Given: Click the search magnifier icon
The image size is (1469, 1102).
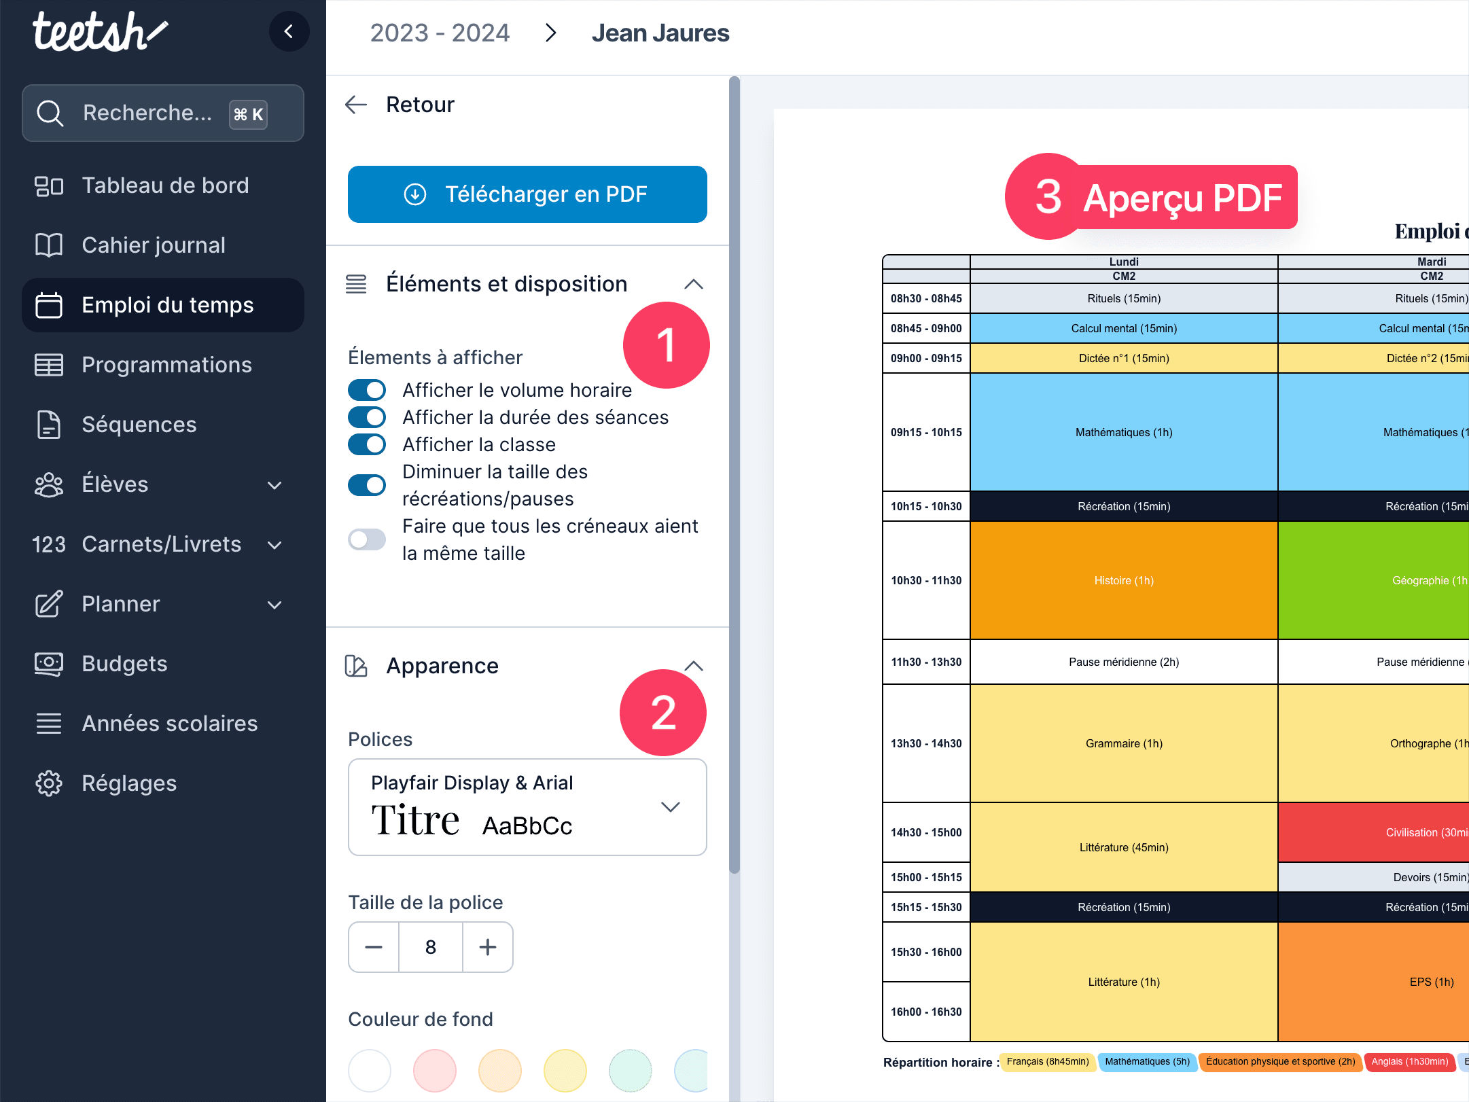Looking at the screenshot, I should coord(50,113).
